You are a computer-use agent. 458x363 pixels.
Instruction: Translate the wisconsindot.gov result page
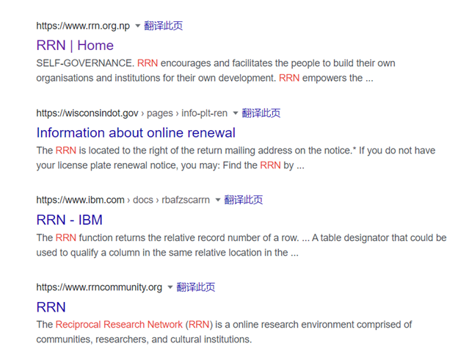(261, 113)
